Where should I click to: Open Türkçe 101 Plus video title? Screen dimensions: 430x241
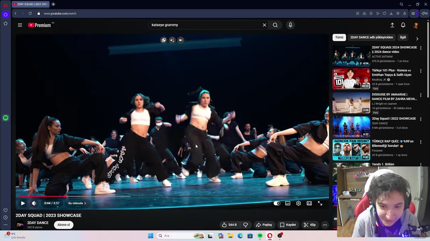pos(392,73)
